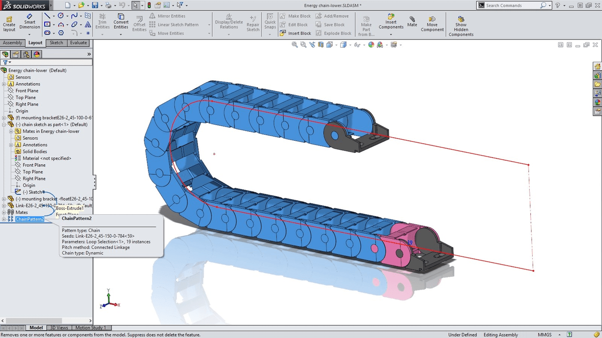Click the Edit Appearance color ball
Image resolution: width=602 pixels, height=338 pixels.
(x=371, y=45)
